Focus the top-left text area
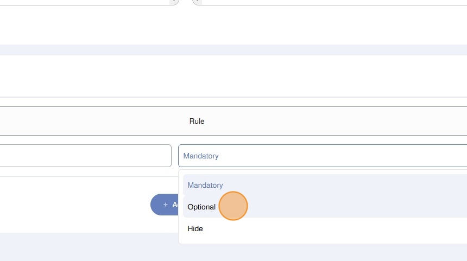This screenshot has width=467, height=261. pos(81,2)
